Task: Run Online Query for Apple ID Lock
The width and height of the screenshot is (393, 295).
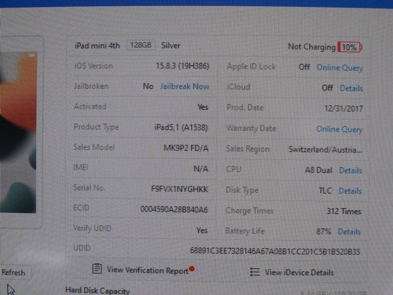Action: (x=339, y=68)
